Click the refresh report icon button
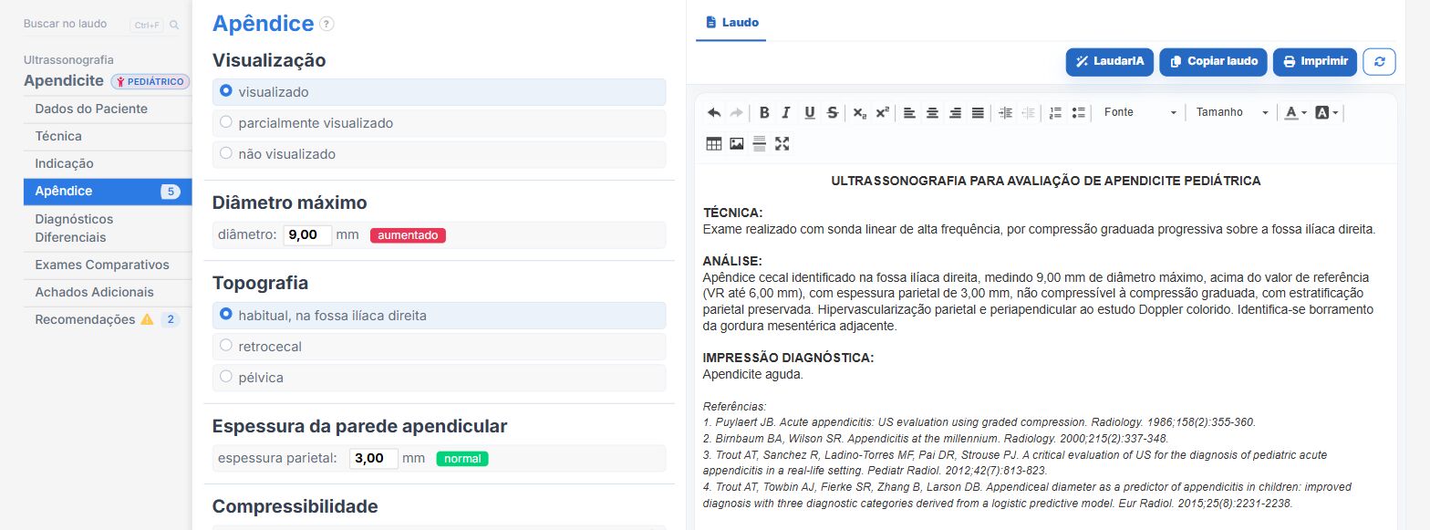Image resolution: width=1430 pixels, height=530 pixels. coord(1379,61)
